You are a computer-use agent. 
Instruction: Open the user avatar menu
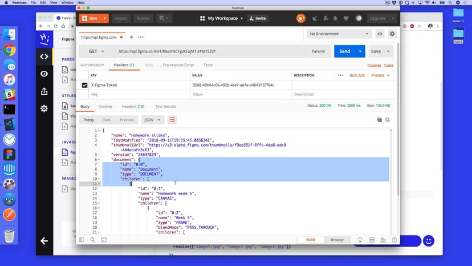359,18
